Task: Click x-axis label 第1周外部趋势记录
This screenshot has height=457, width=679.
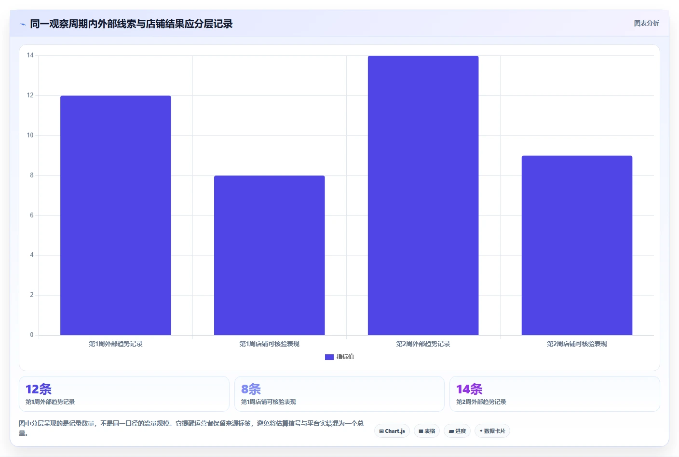Action: 116,344
